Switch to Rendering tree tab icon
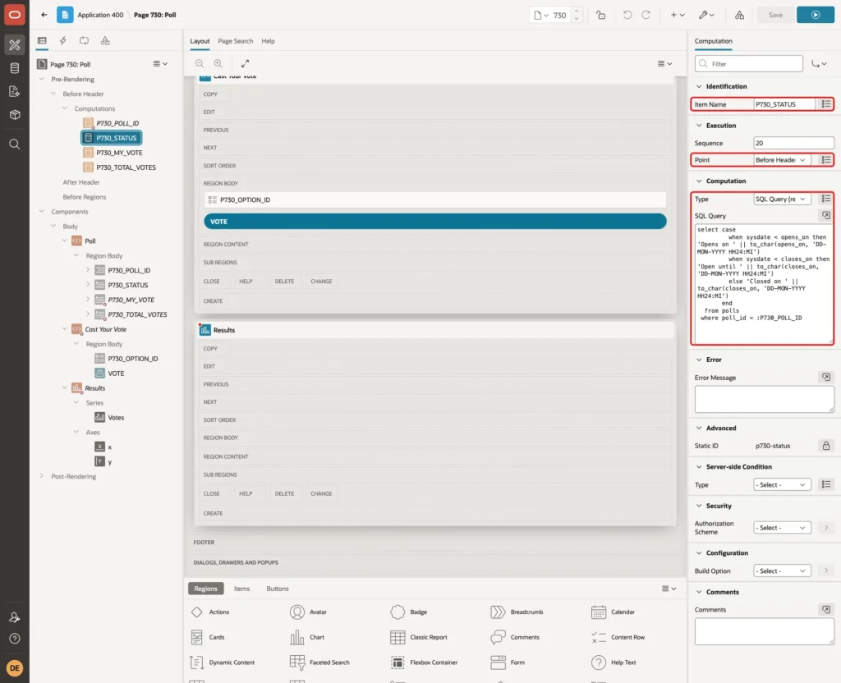This screenshot has width=841, height=683. tap(42, 41)
